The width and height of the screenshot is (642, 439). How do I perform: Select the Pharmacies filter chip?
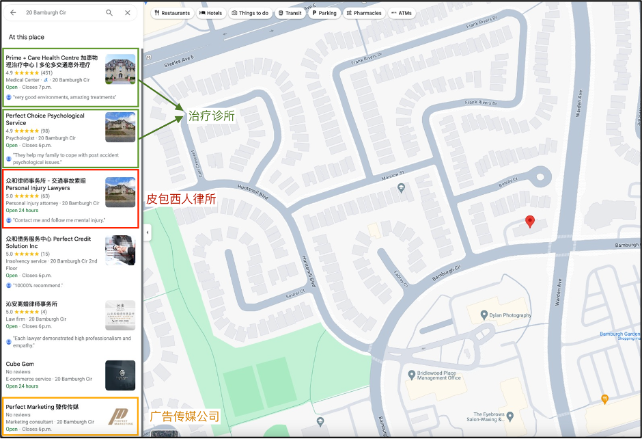pos(364,13)
